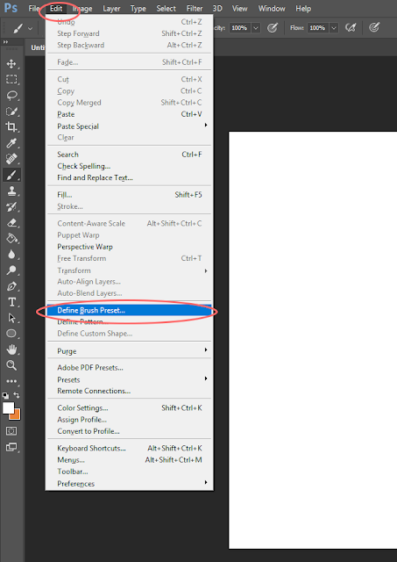Open the File menu
The width and height of the screenshot is (397, 562).
[34, 8]
